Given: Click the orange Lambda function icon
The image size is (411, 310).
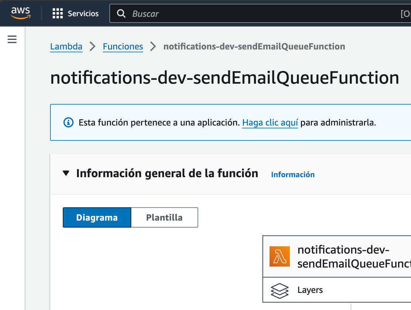Looking at the screenshot, I should 280,256.
